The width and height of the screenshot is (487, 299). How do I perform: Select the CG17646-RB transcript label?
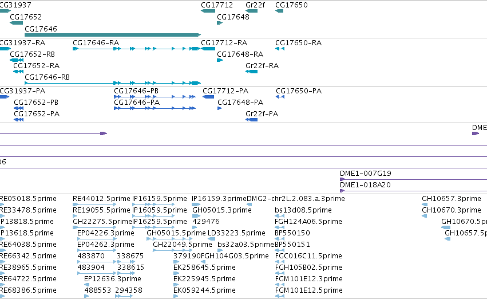47,77
